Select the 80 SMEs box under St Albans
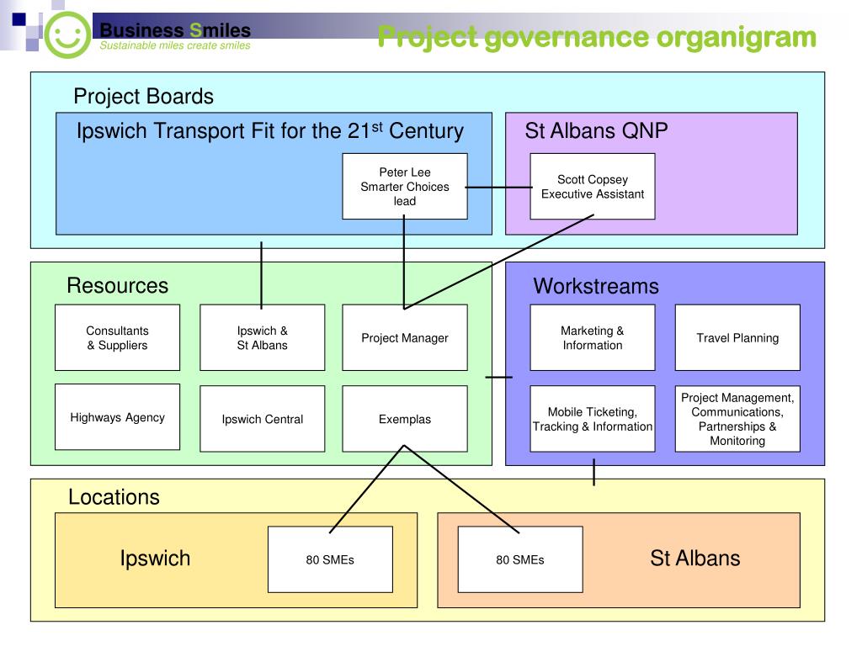Viewport: 862px width, 646px height. click(x=520, y=559)
